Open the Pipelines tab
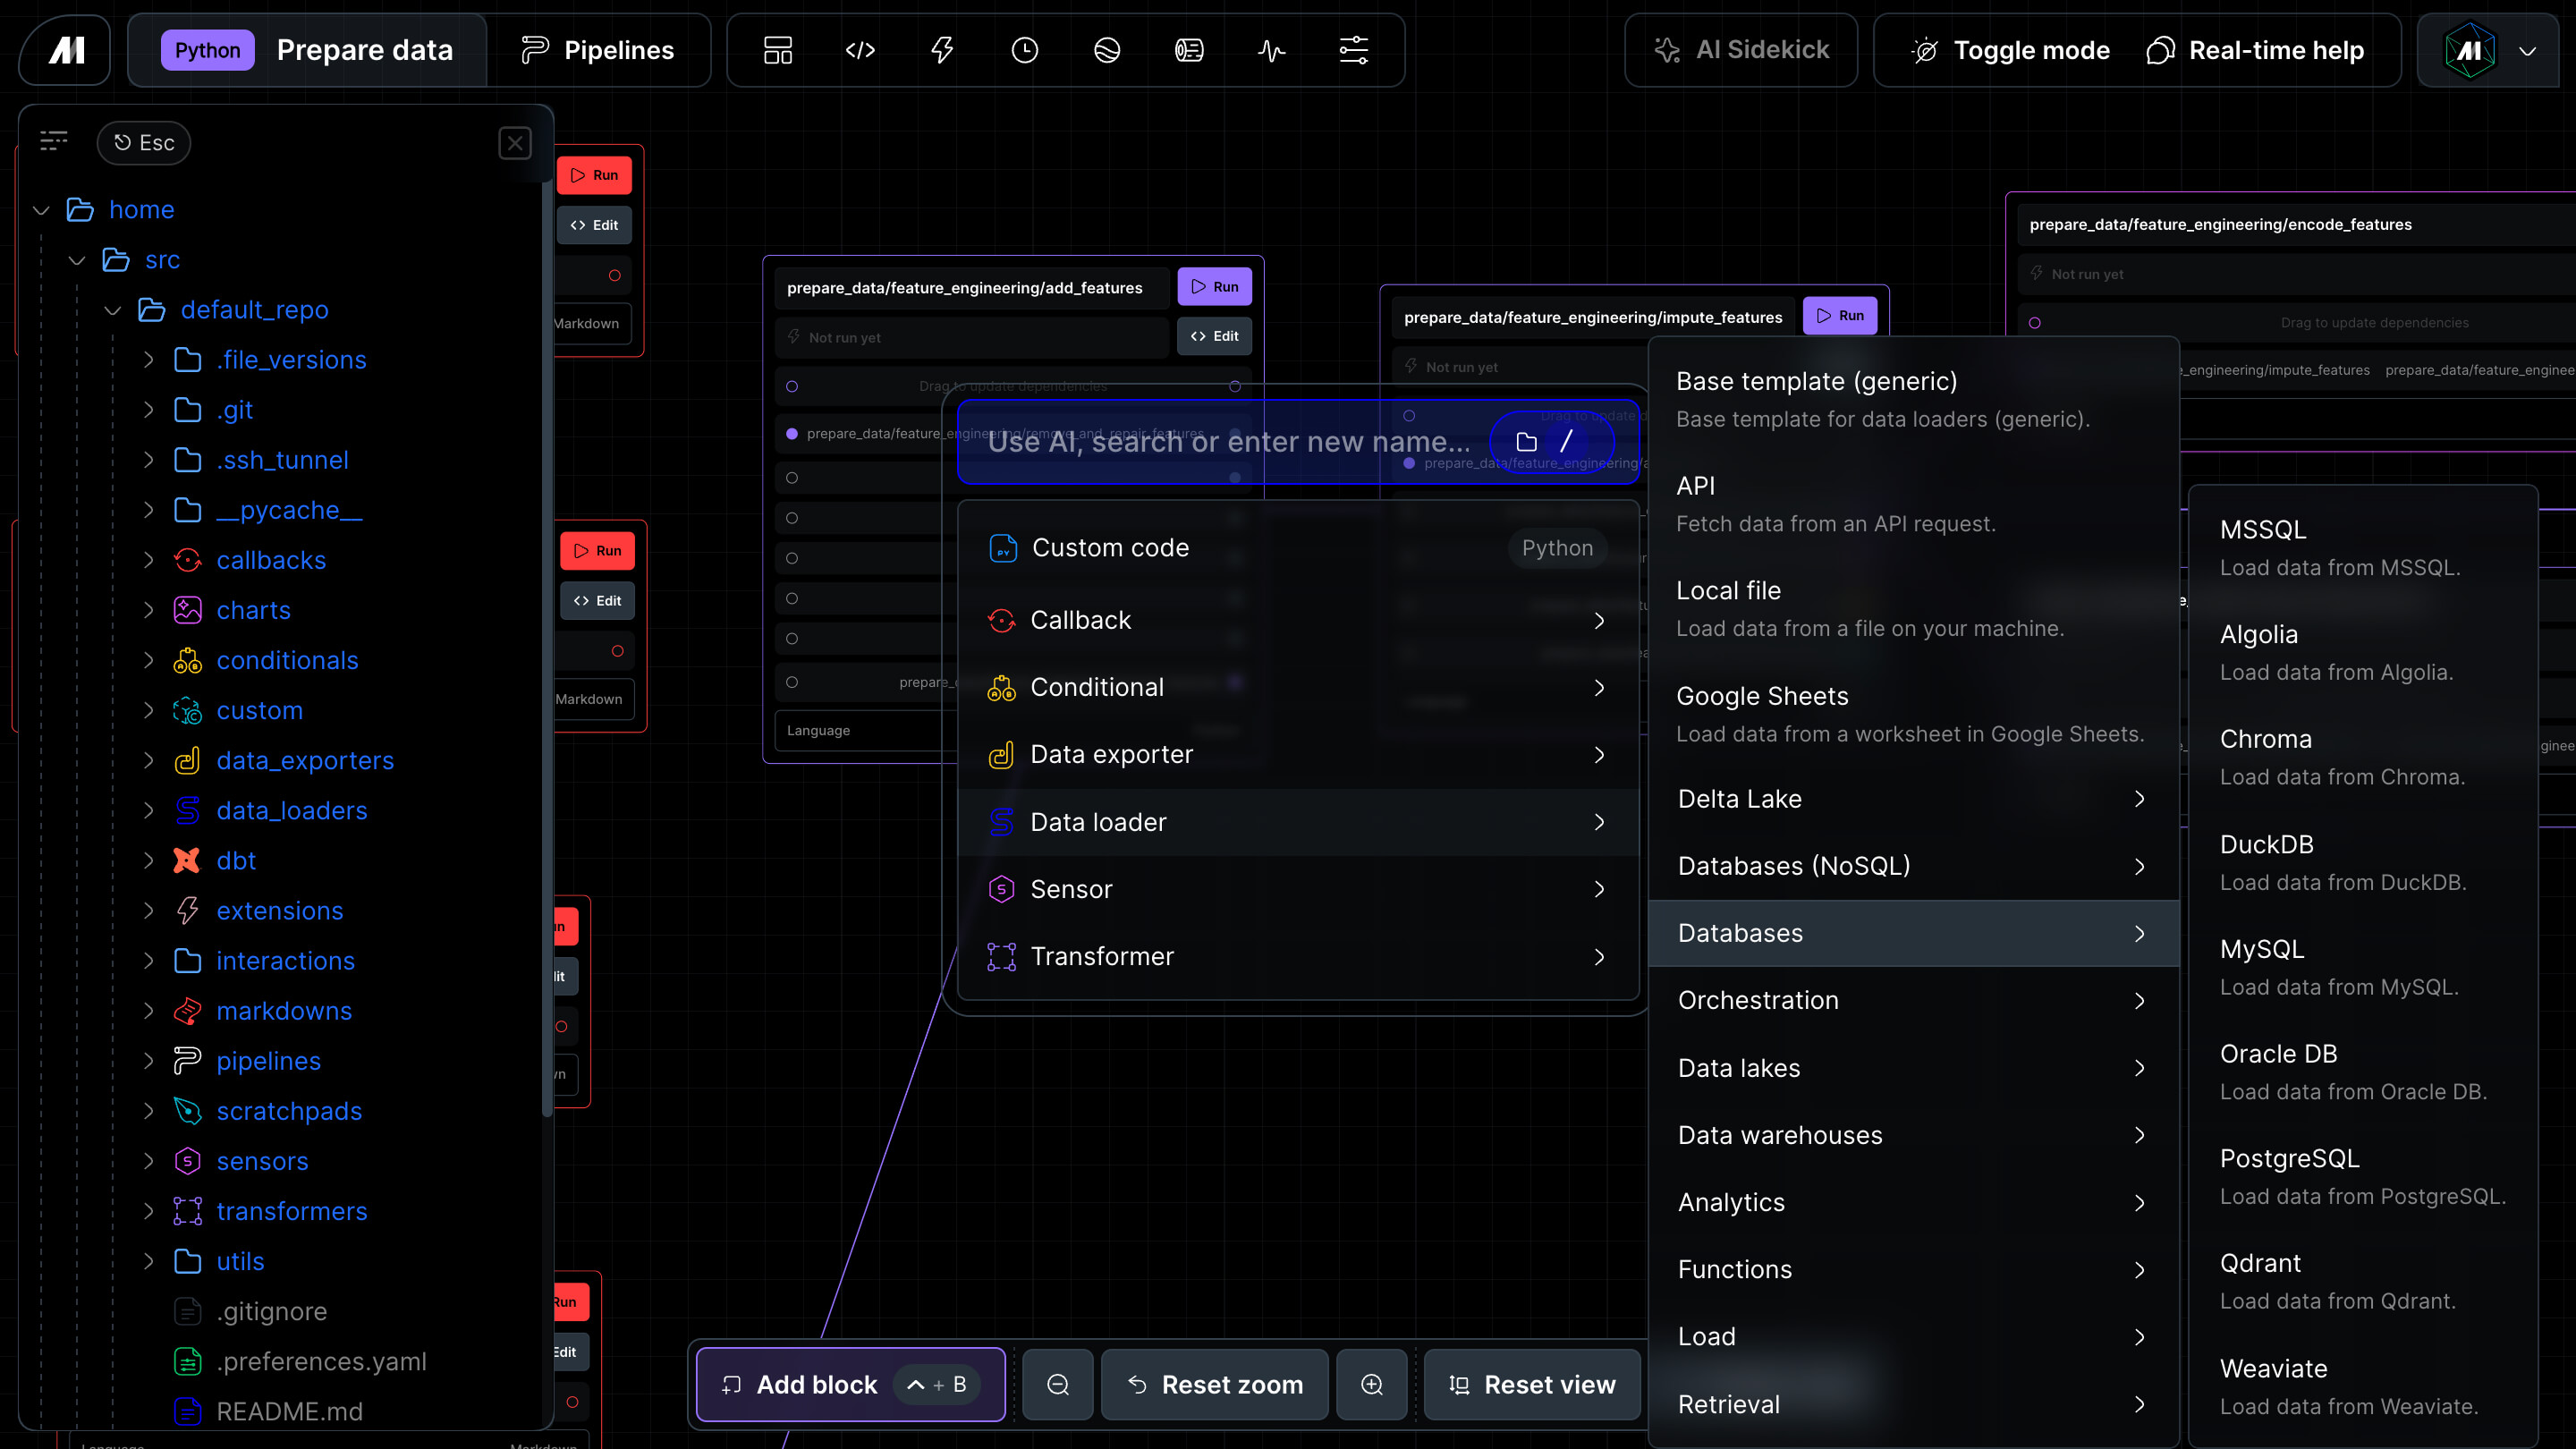Screen dimensions: 2576x1449 (599, 50)
